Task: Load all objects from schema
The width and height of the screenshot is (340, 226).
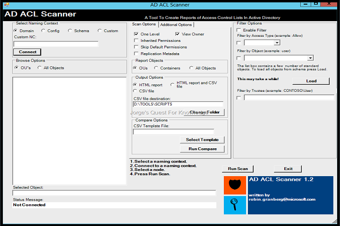Action: (x=311, y=81)
